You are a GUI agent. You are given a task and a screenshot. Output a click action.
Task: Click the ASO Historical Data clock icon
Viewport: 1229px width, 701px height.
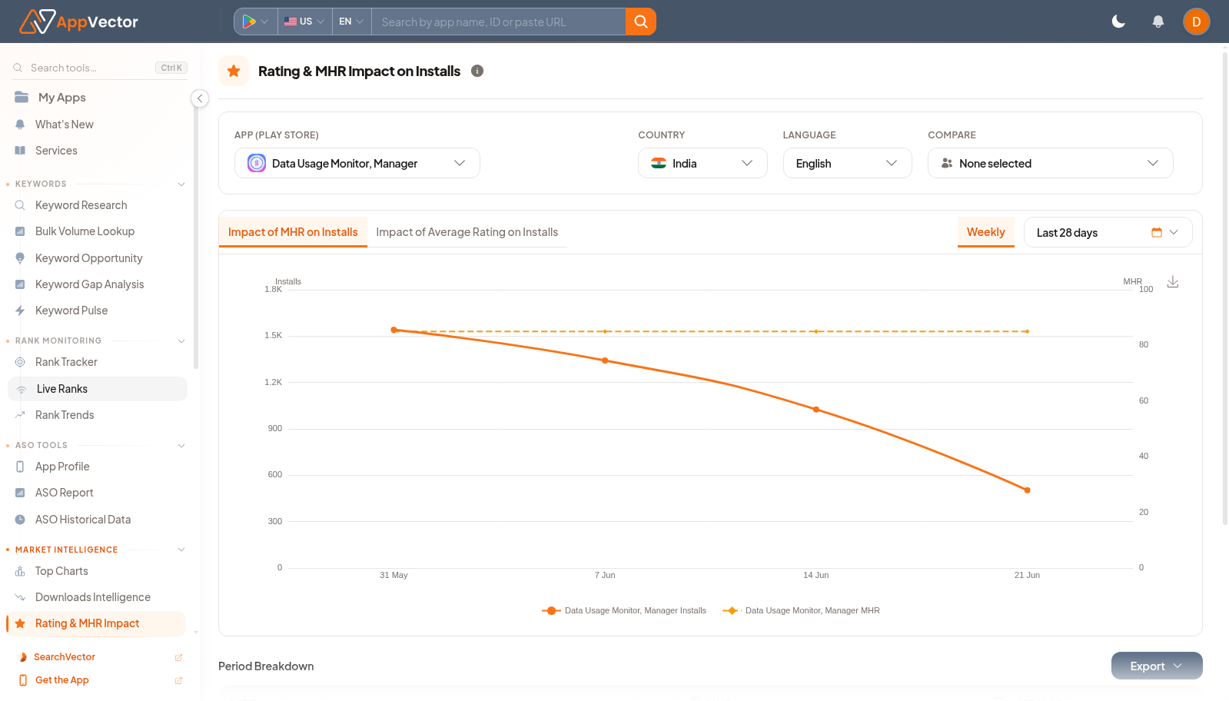[x=20, y=520]
